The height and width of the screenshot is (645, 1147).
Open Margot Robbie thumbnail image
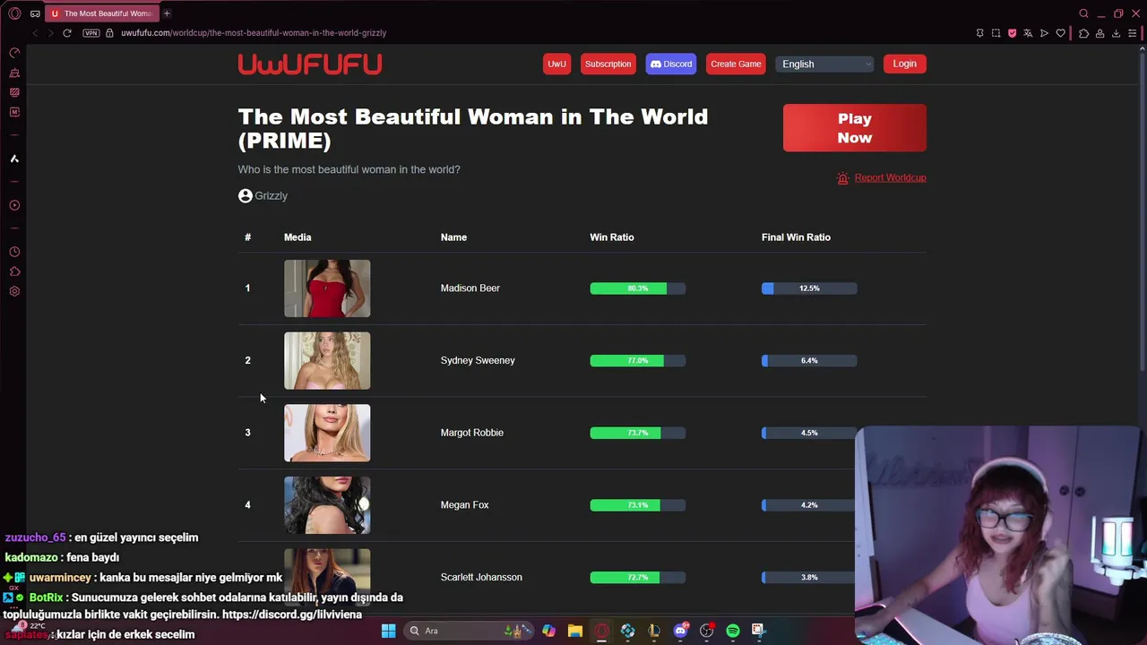click(x=327, y=433)
